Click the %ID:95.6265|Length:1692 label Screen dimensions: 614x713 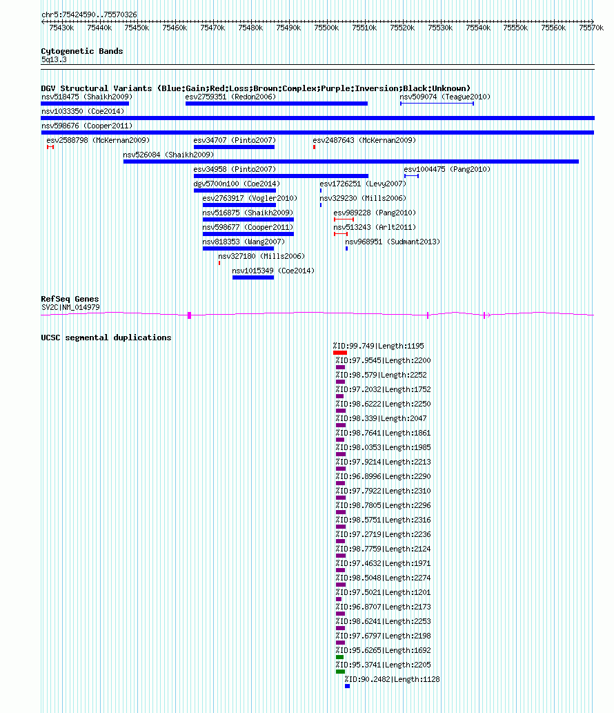coord(384,651)
